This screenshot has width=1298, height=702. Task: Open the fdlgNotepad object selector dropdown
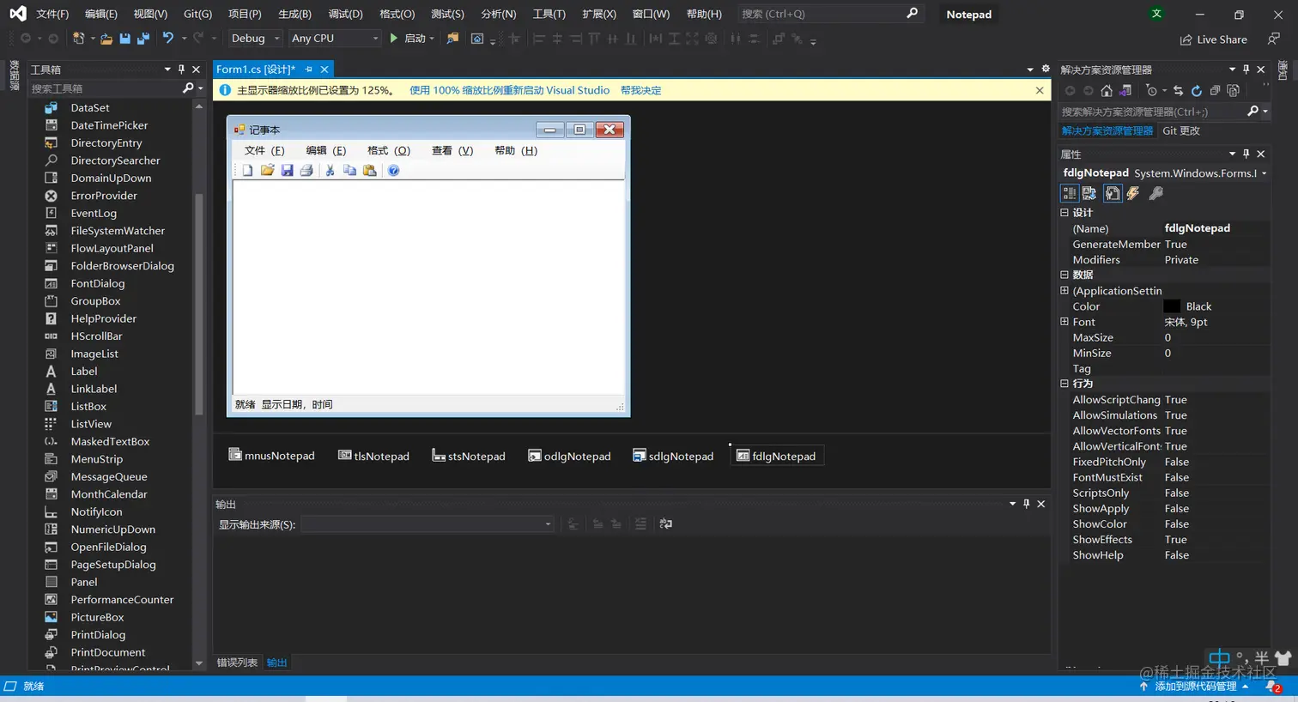pos(1265,173)
